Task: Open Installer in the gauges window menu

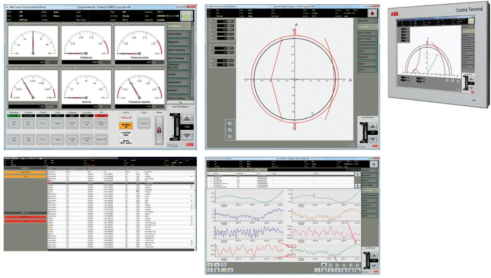Action: 179,90
